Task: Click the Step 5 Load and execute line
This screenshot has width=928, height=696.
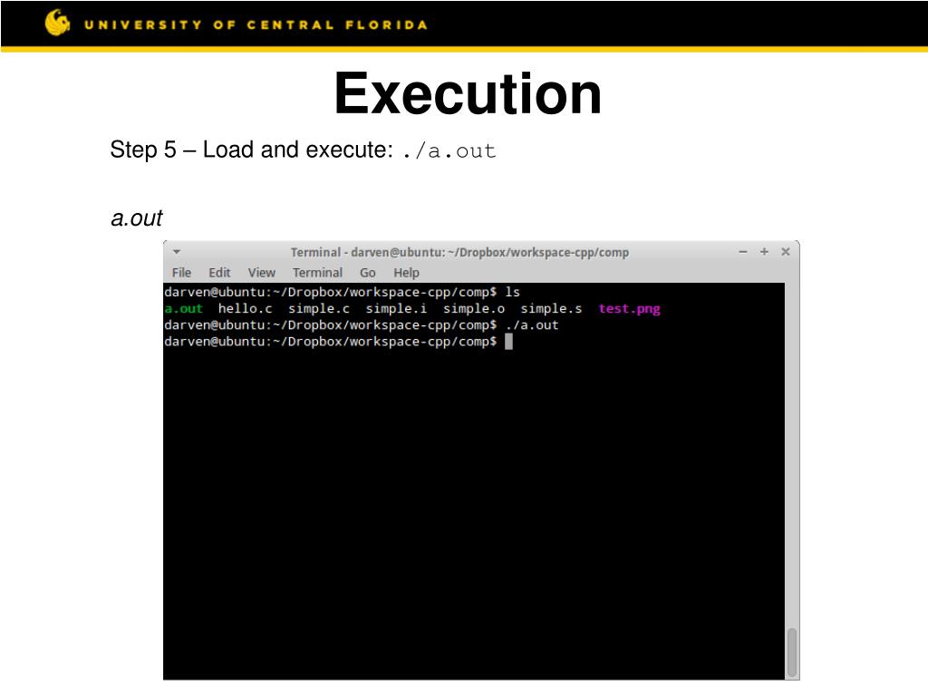Action: click(303, 150)
